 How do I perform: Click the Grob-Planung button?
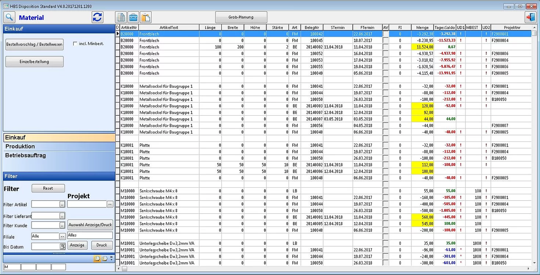(241, 17)
